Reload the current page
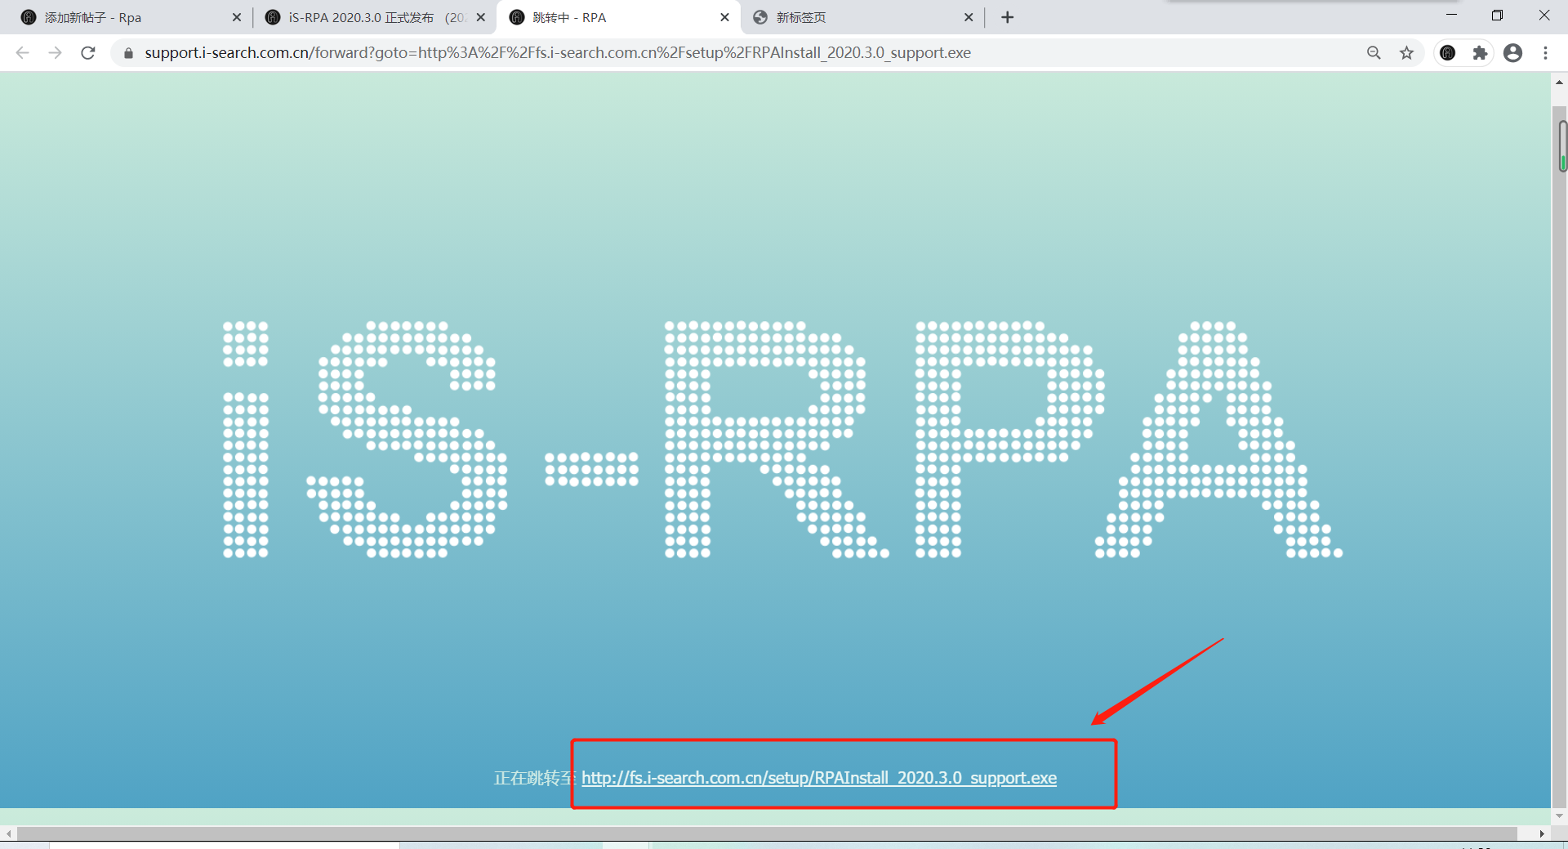Image resolution: width=1568 pixels, height=849 pixels. coord(88,53)
